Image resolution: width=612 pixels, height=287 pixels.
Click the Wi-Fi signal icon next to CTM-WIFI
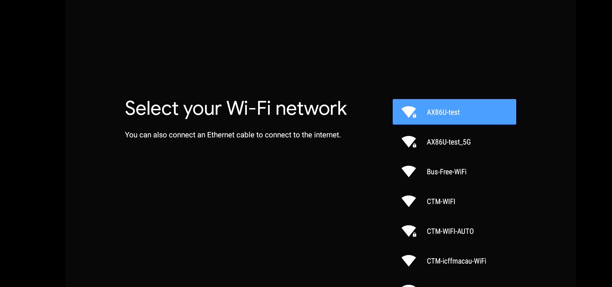pos(409,201)
